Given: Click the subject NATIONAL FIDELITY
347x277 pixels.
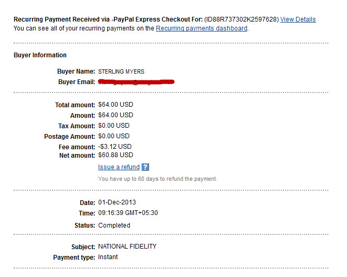Looking at the screenshot, I should tap(127, 247).
